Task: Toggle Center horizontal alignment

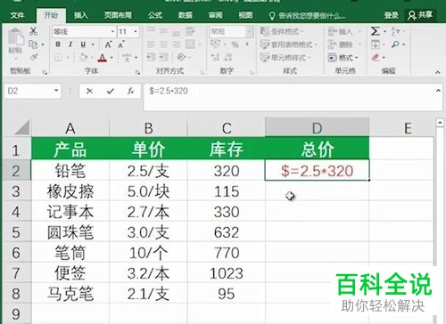Action: pyautogui.click(x=163, y=45)
